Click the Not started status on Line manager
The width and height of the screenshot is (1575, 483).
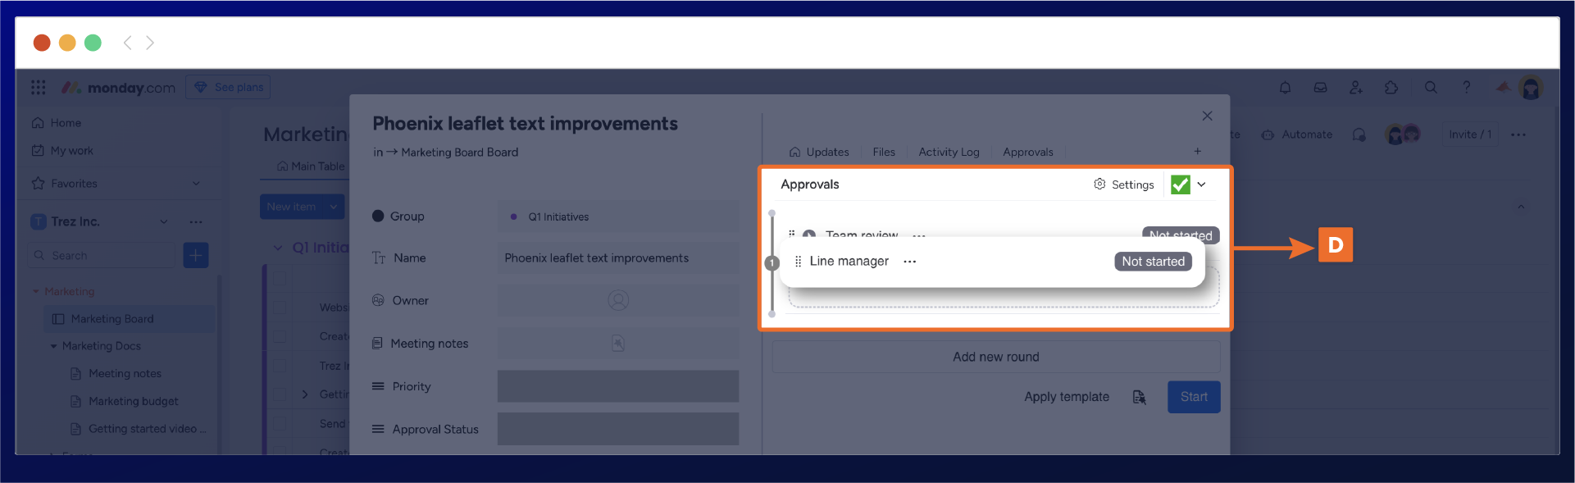point(1153,262)
